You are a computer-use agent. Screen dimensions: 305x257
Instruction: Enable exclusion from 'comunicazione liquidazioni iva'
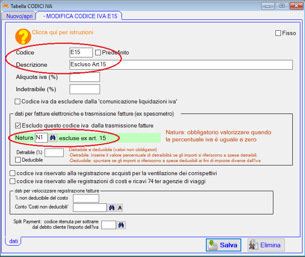[18, 101]
